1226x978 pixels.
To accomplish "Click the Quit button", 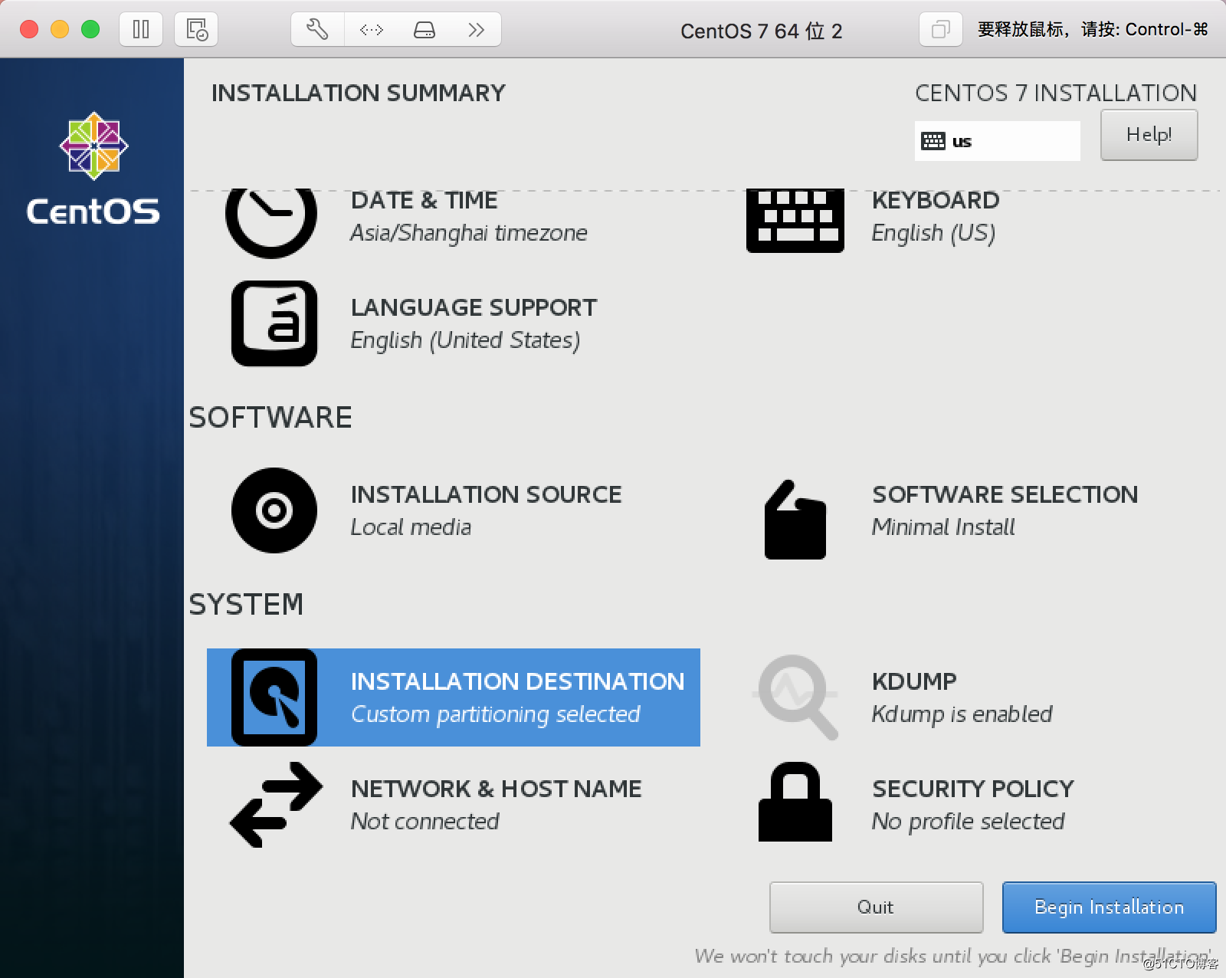I will pos(876,907).
